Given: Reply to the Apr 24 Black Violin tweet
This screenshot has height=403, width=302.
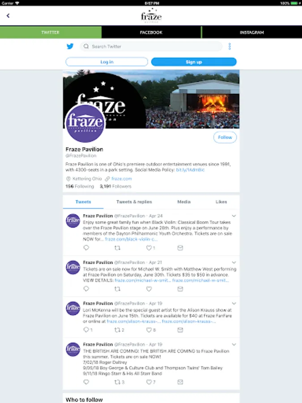Looking at the screenshot, I should coord(86,248).
